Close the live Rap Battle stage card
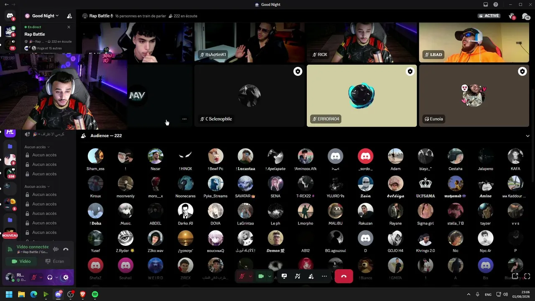This screenshot has height=301, width=535. [69, 27]
